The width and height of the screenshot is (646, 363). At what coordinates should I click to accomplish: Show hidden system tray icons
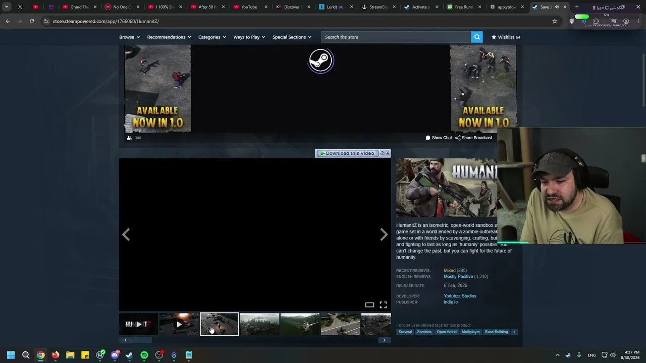coord(557,355)
